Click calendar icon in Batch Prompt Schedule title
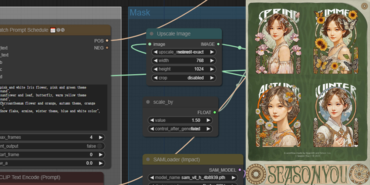 pos(53,30)
